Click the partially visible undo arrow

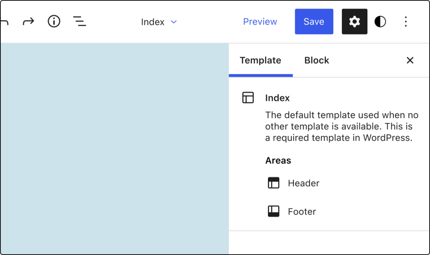coord(4,22)
